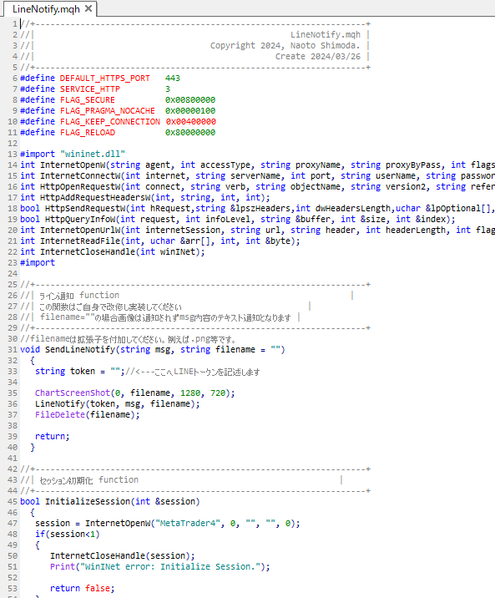Click the Print WinINet error statement
This screenshot has height=598, width=495.
click(x=159, y=567)
